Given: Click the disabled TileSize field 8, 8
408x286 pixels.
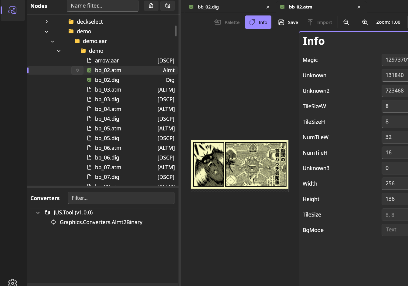Looking at the screenshot, I should pos(395,215).
